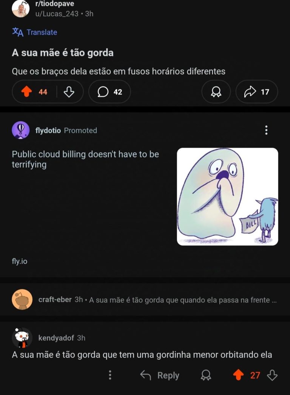This screenshot has height=395, width=290.
Task: Tap the Translate icon button
Action: click(18, 32)
